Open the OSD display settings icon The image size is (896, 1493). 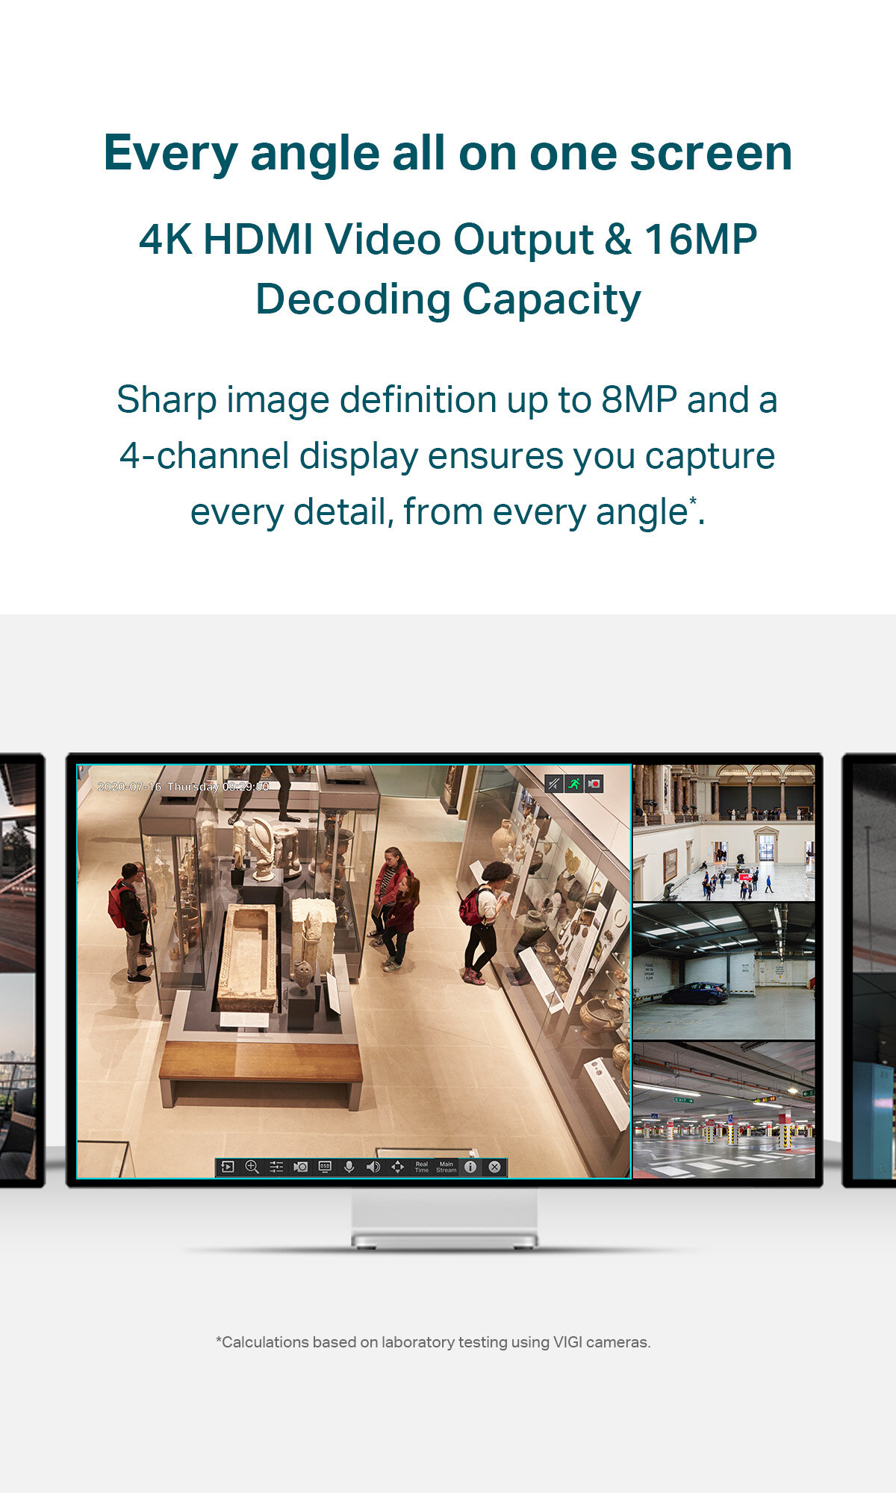pyautogui.click(x=325, y=1167)
